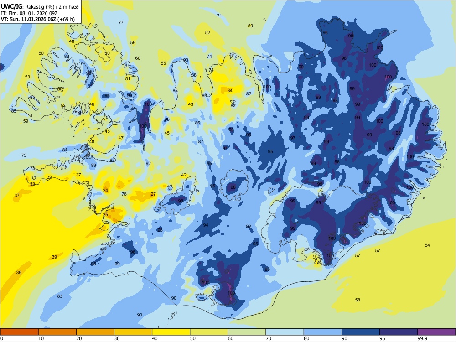Click the humidity value "60" on the map

pos(138,58)
